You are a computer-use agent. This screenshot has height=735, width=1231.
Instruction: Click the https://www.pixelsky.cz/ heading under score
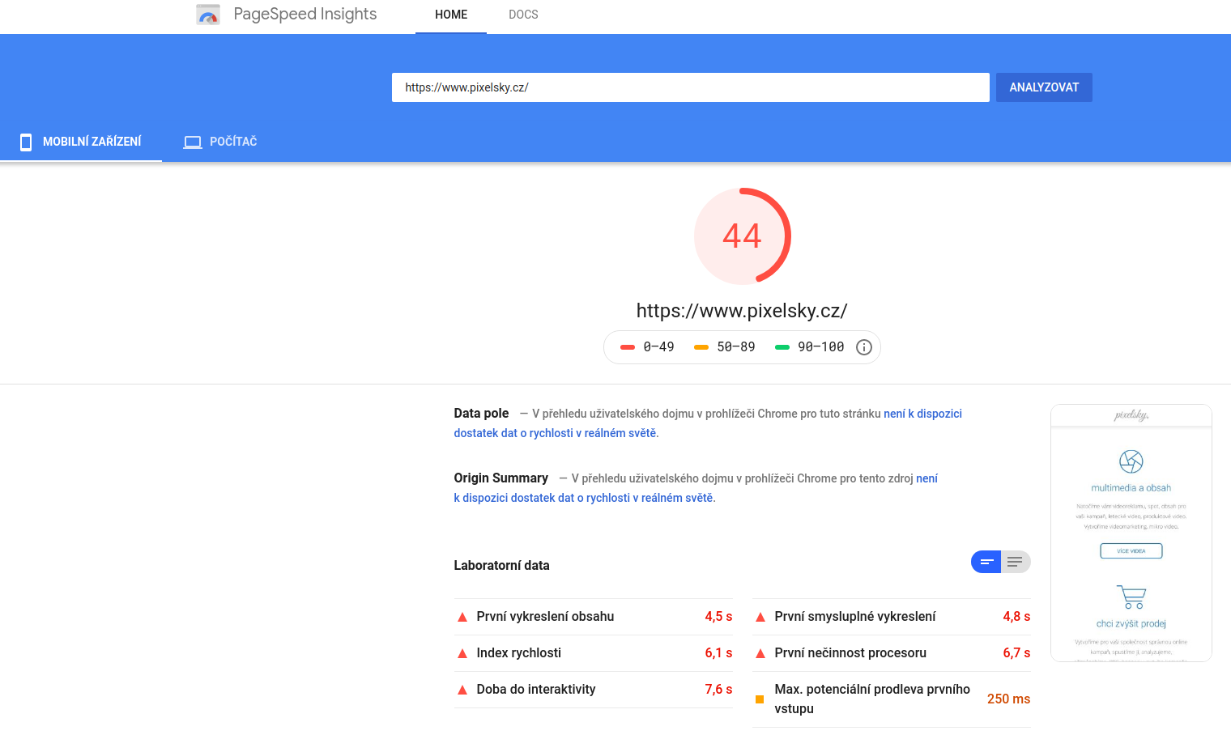pyautogui.click(x=742, y=311)
